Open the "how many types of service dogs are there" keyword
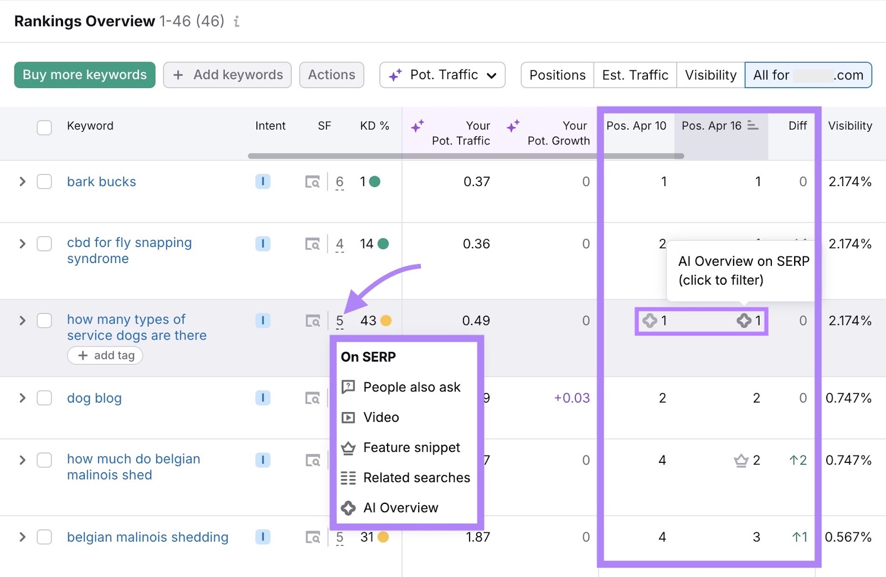Screen dimensions: 886x577 (136, 327)
